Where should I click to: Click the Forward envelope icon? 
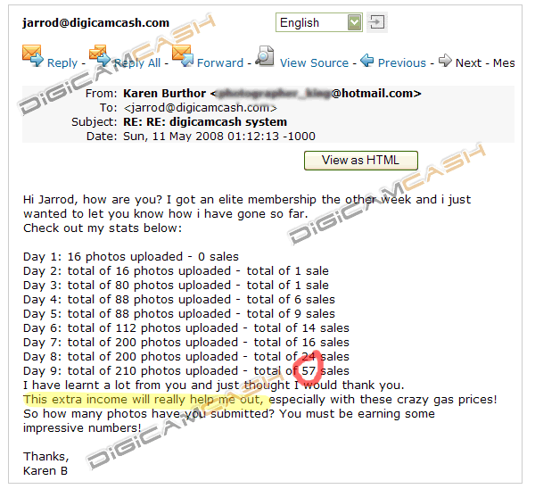pyautogui.click(x=183, y=55)
